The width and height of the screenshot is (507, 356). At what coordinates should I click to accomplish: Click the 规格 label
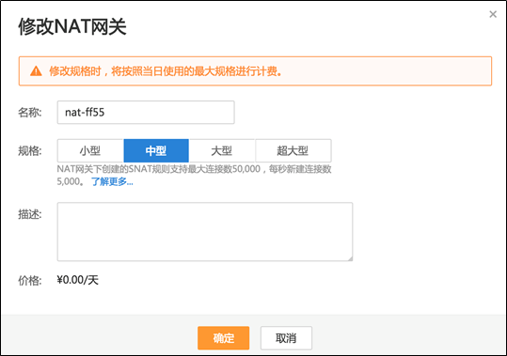point(30,150)
